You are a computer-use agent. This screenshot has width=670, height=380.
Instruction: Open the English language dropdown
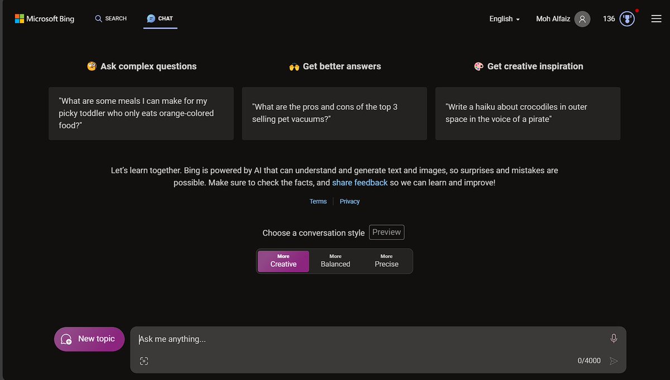[x=505, y=18]
